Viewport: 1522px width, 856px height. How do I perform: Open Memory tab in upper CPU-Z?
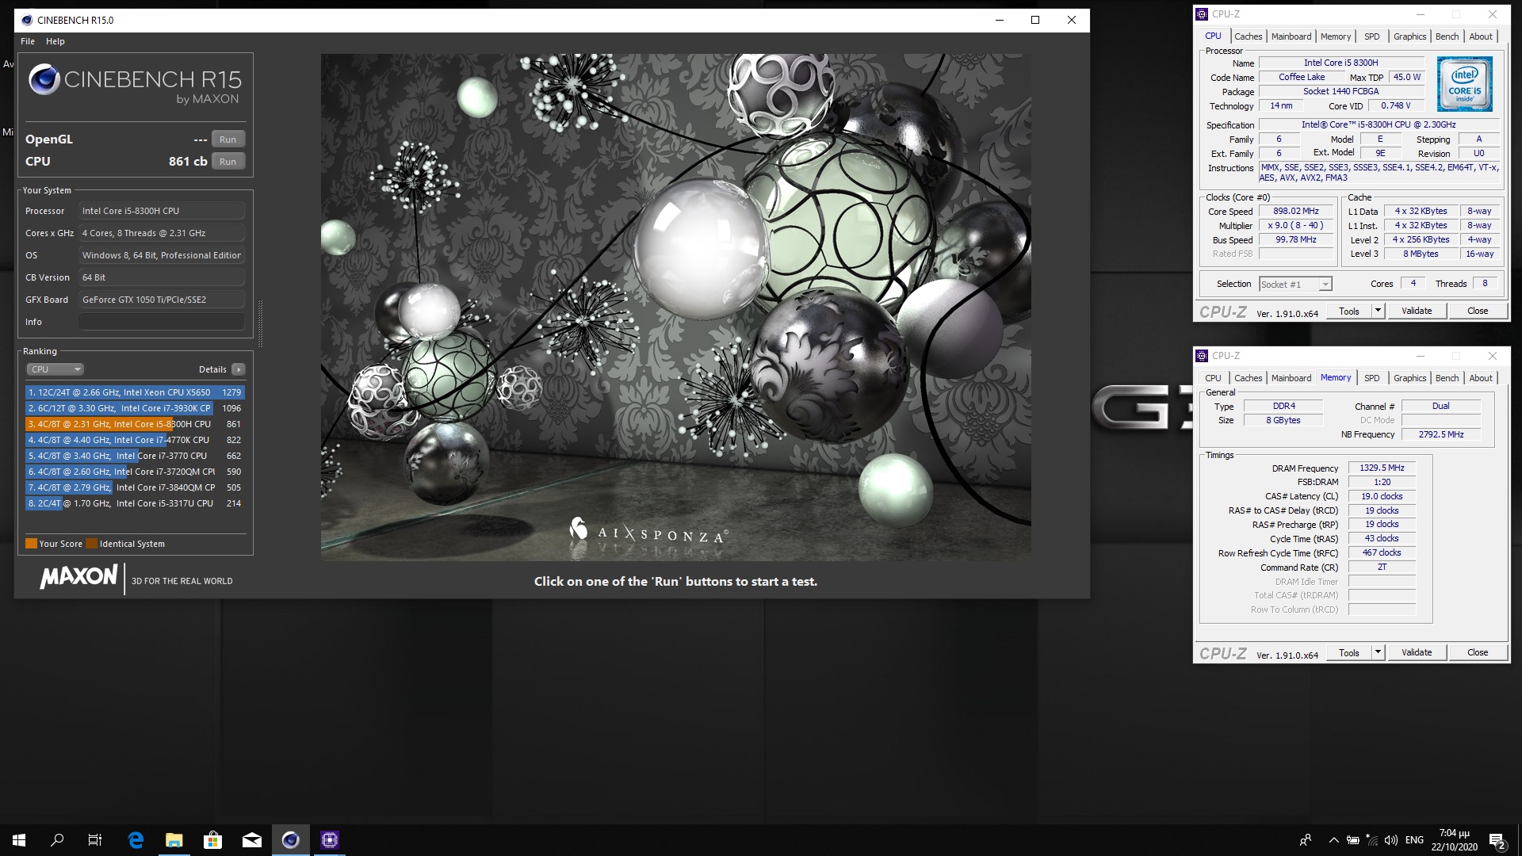click(1335, 36)
